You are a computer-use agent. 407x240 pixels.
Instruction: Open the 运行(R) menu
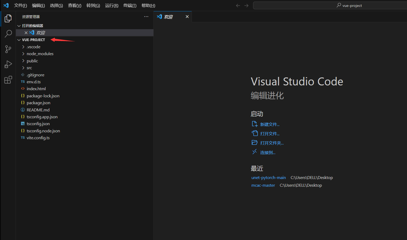tap(112, 6)
